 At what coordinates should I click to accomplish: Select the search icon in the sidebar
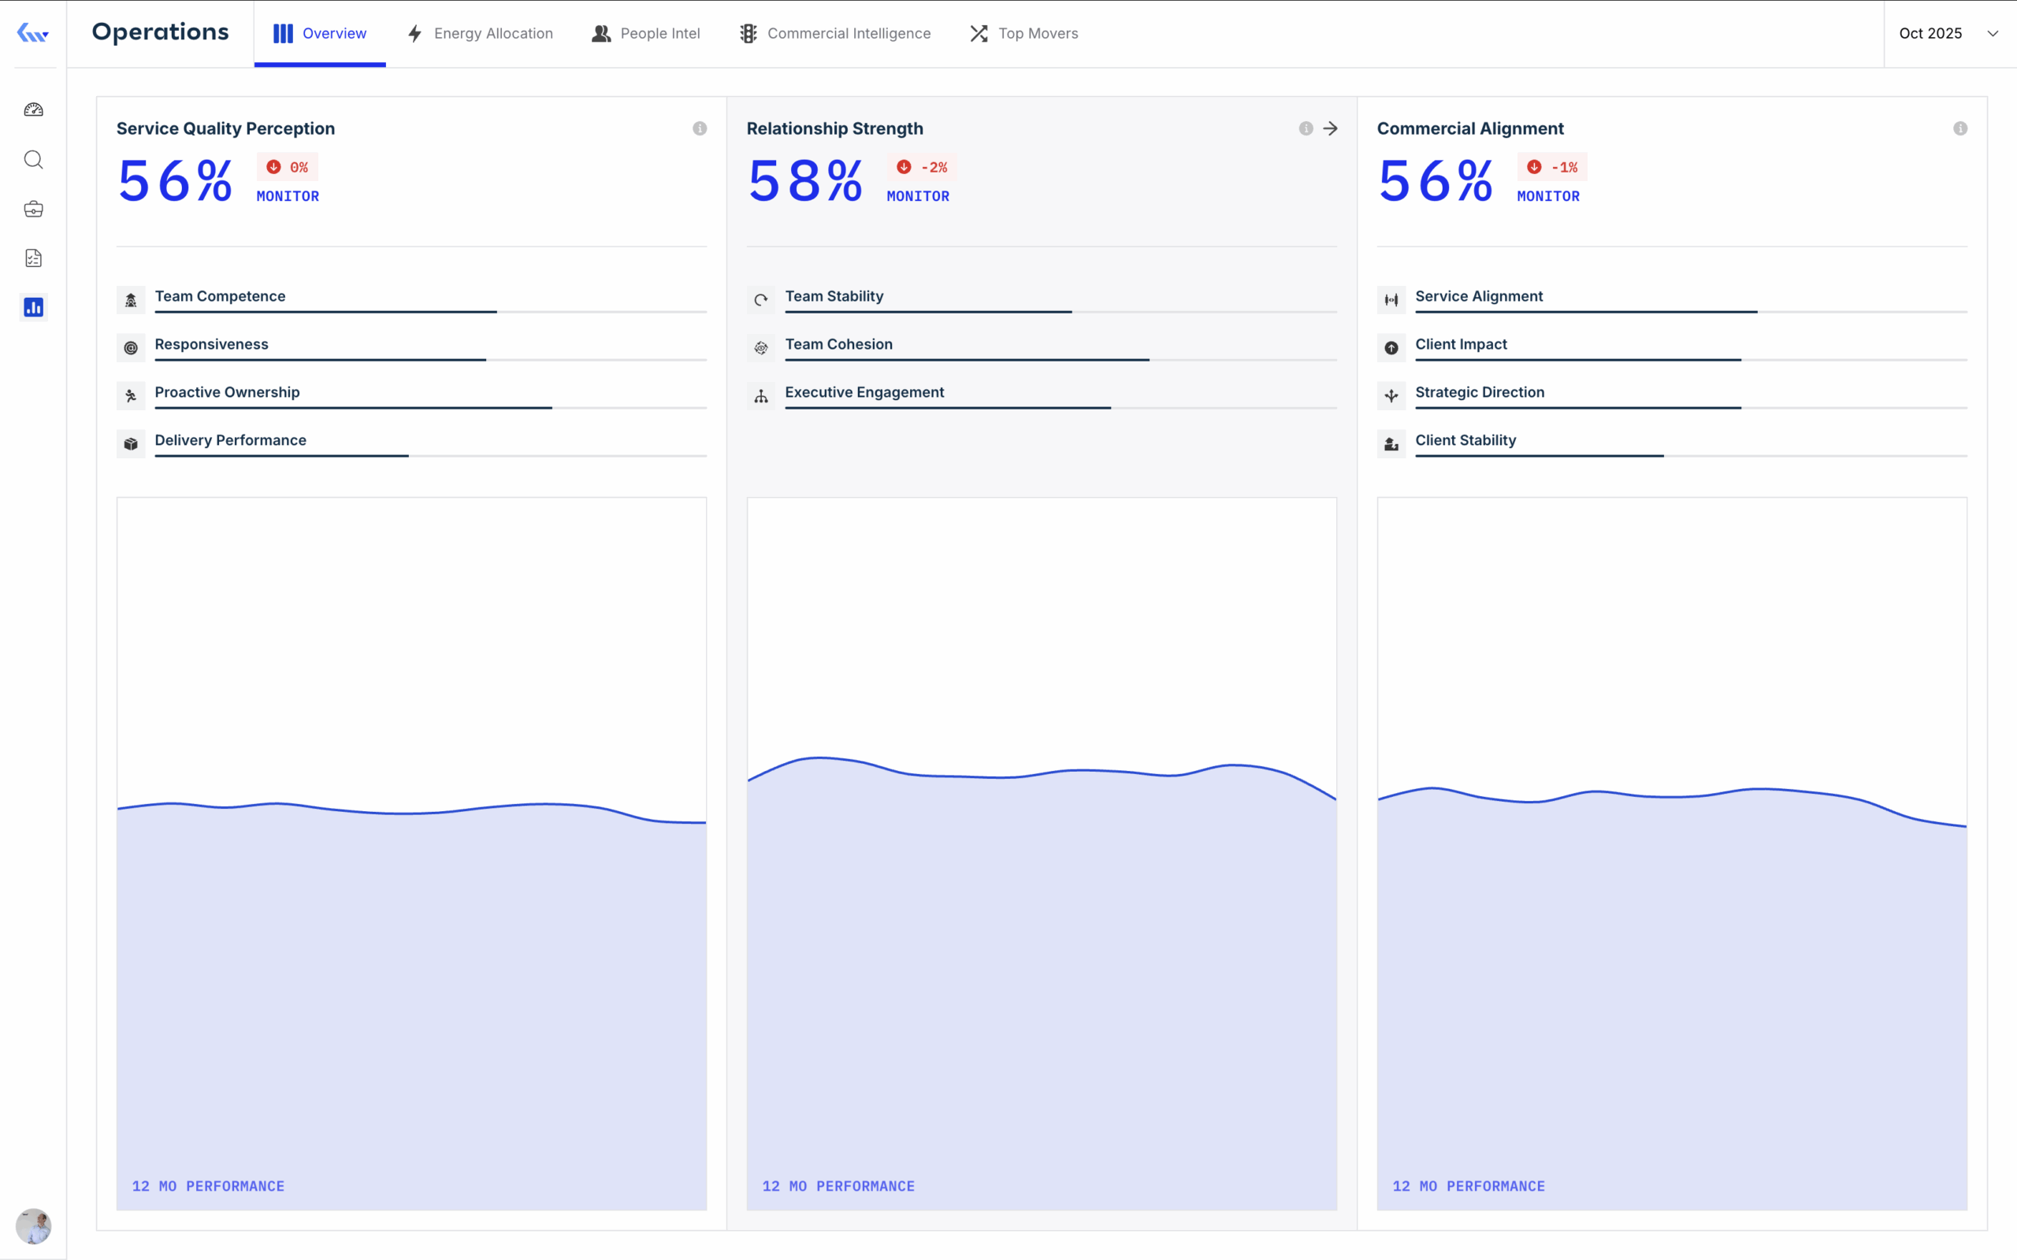tap(33, 159)
